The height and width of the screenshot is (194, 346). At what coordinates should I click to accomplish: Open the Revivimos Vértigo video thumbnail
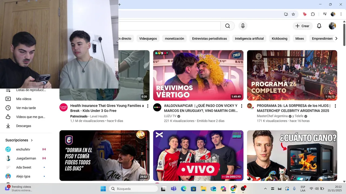click(x=198, y=75)
